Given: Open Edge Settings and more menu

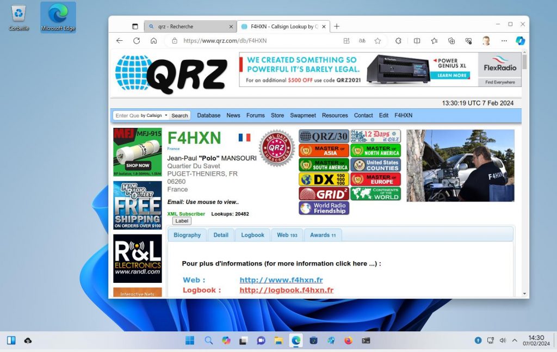Looking at the screenshot, I should pos(504,41).
